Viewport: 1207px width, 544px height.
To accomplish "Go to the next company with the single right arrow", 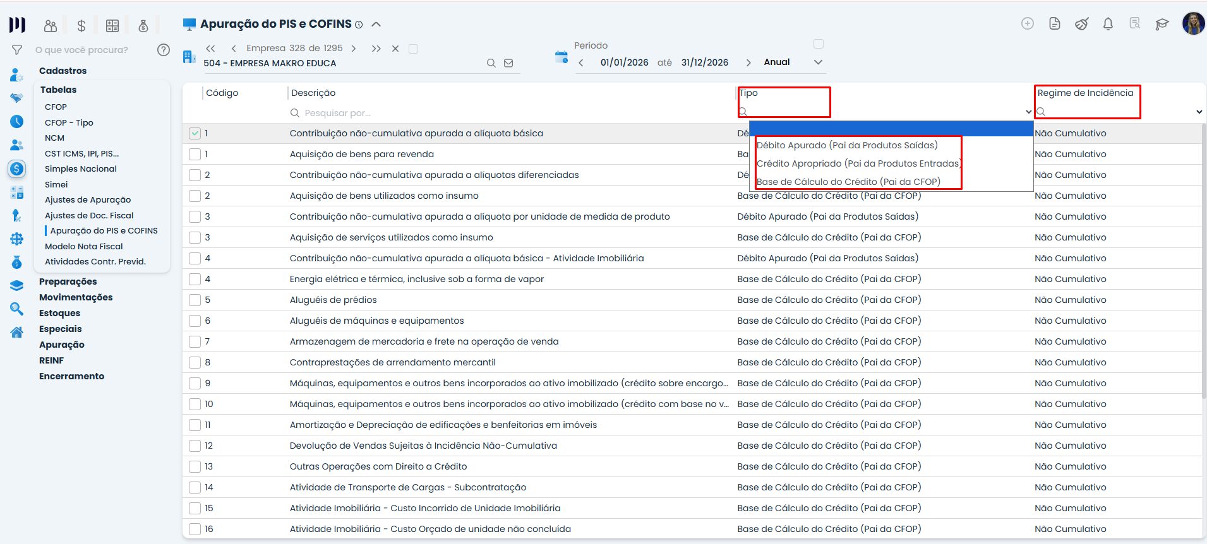I will (354, 48).
